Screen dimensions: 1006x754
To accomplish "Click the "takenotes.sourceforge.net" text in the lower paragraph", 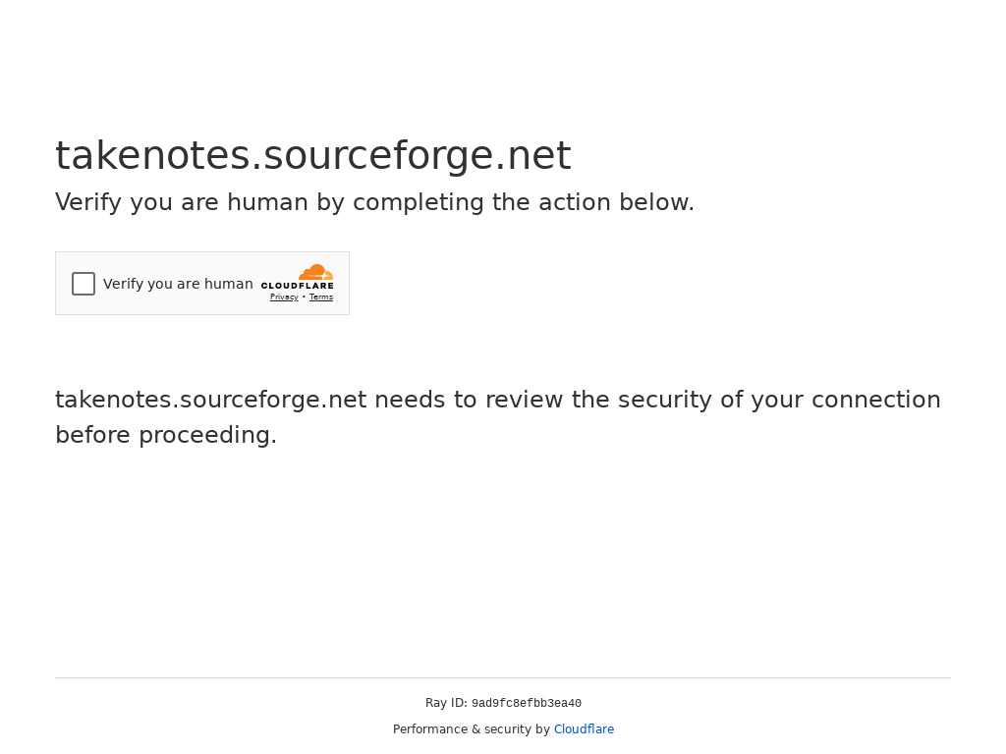I will (210, 400).
